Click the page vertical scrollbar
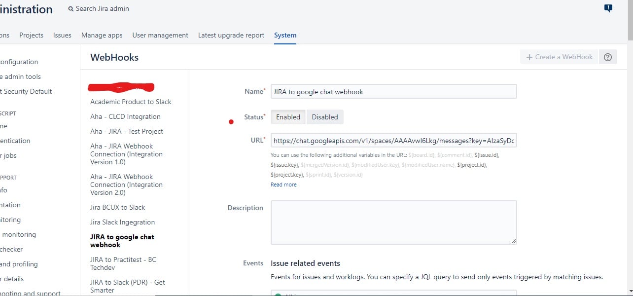 click(630, 148)
